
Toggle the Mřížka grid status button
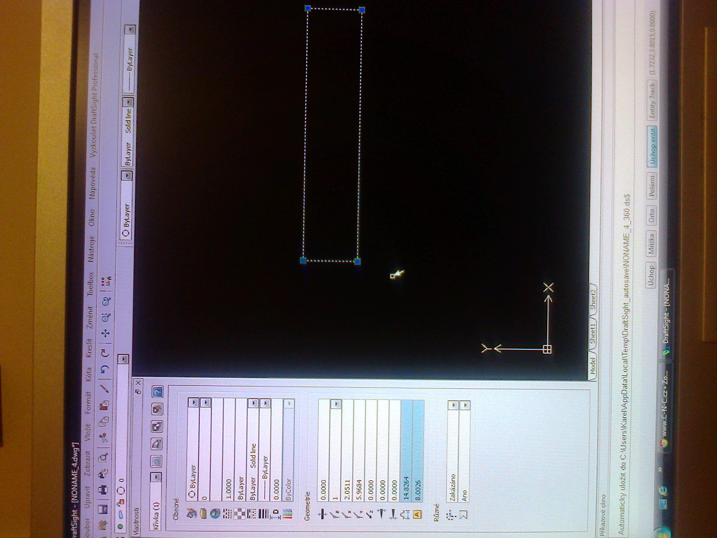pyautogui.click(x=651, y=243)
